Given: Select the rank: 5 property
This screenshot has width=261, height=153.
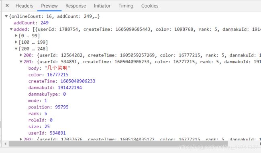Looking at the screenshot, I should tap(38, 113).
